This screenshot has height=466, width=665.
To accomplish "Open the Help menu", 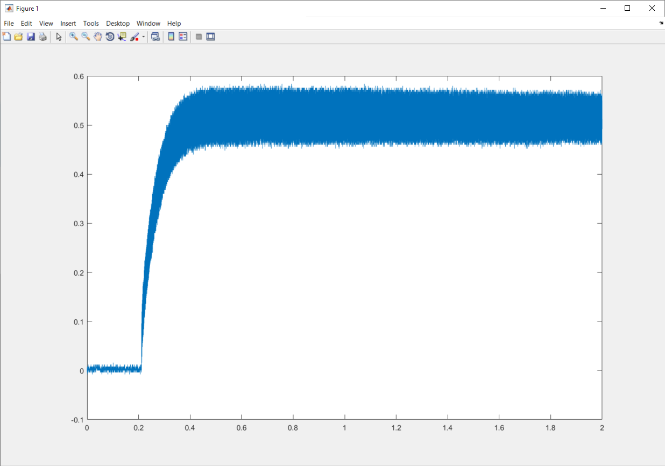I will 174,23.
